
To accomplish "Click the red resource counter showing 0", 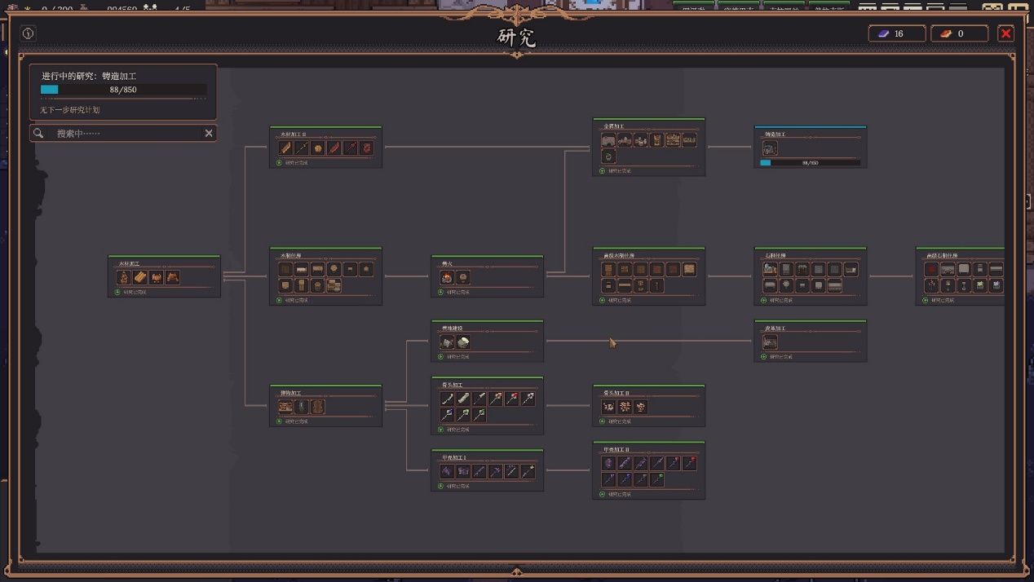I will coord(960,33).
